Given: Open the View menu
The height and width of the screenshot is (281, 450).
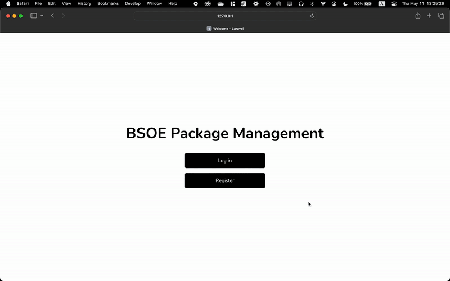Looking at the screenshot, I should (66, 4).
